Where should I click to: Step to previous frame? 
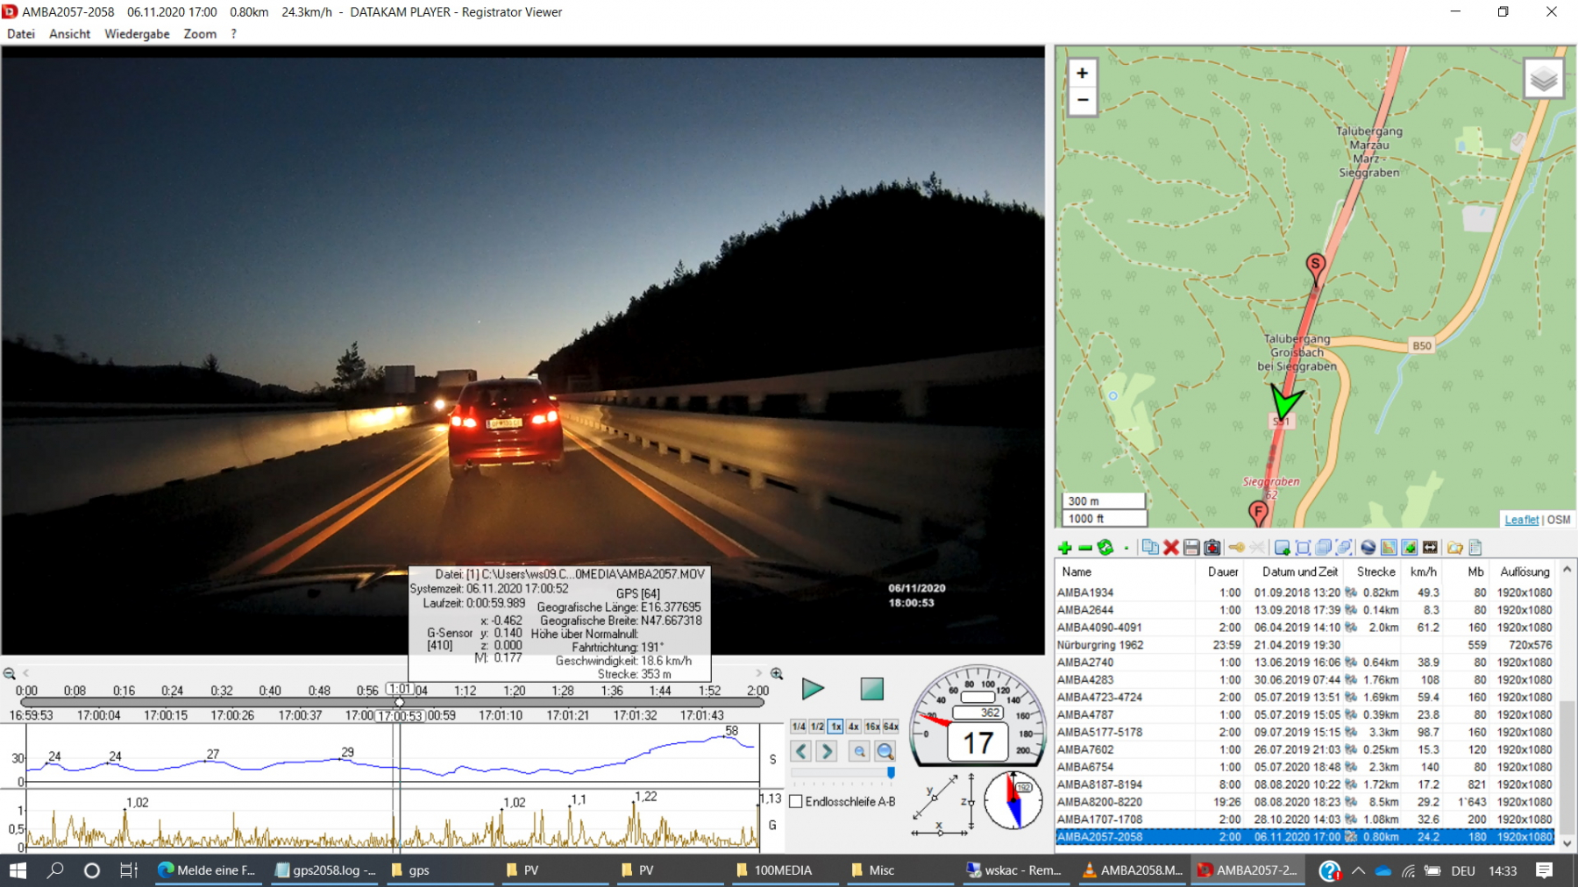801,751
